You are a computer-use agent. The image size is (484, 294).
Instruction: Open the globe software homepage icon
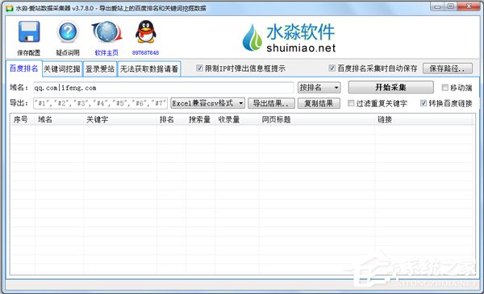tap(106, 32)
